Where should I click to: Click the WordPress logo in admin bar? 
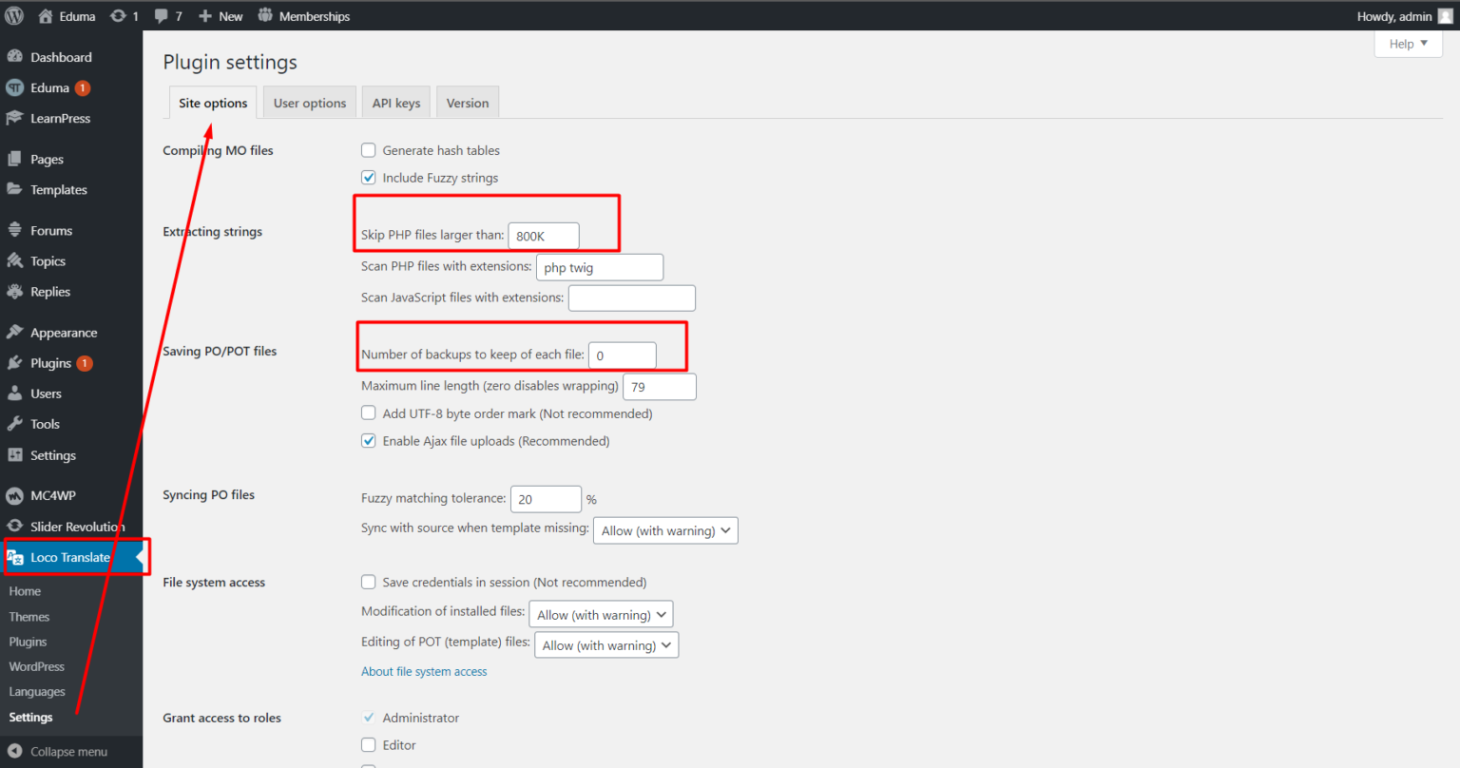(x=14, y=15)
